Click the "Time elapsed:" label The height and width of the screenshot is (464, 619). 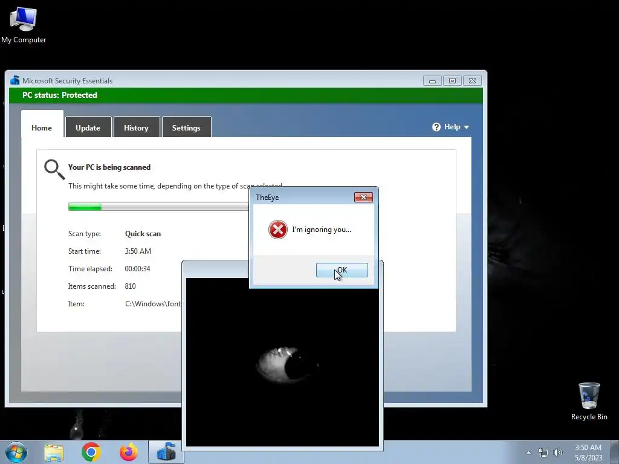90,269
